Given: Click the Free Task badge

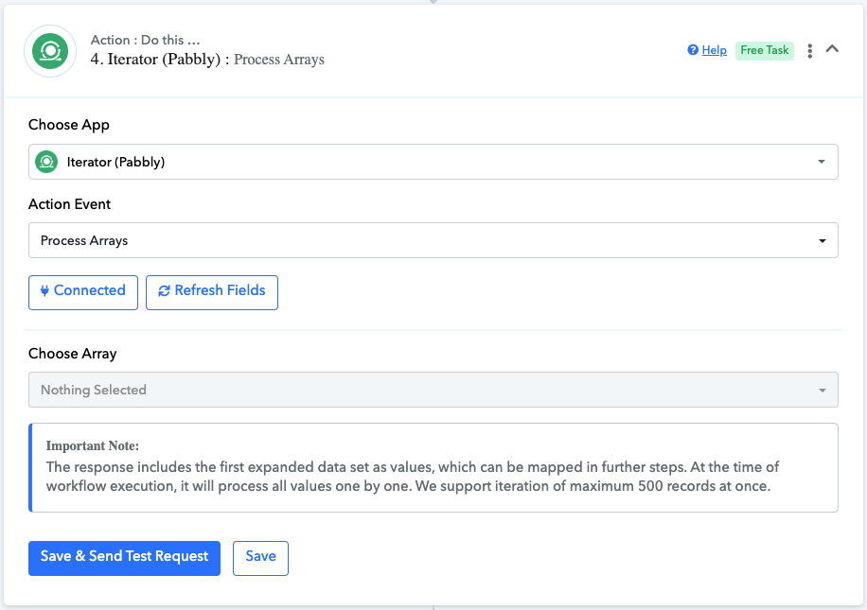Looking at the screenshot, I should (764, 50).
